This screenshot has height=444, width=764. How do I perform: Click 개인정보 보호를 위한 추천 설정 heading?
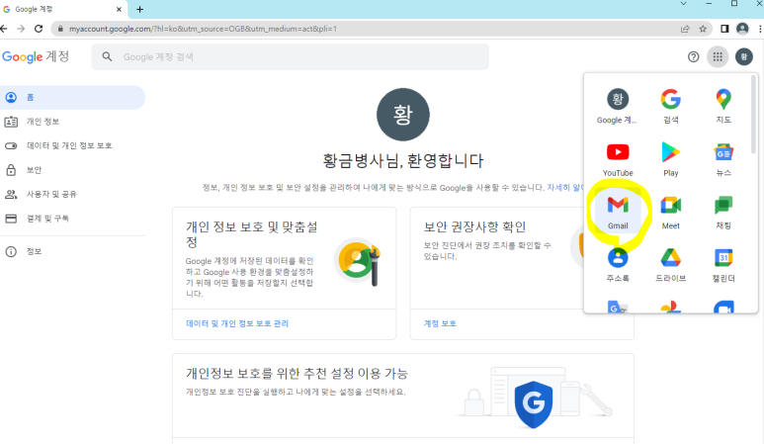(x=297, y=374)
